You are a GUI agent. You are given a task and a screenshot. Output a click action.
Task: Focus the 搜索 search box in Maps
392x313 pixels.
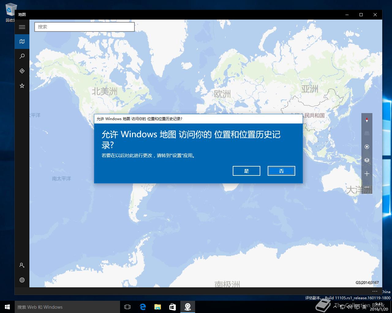tap(85, 27)
